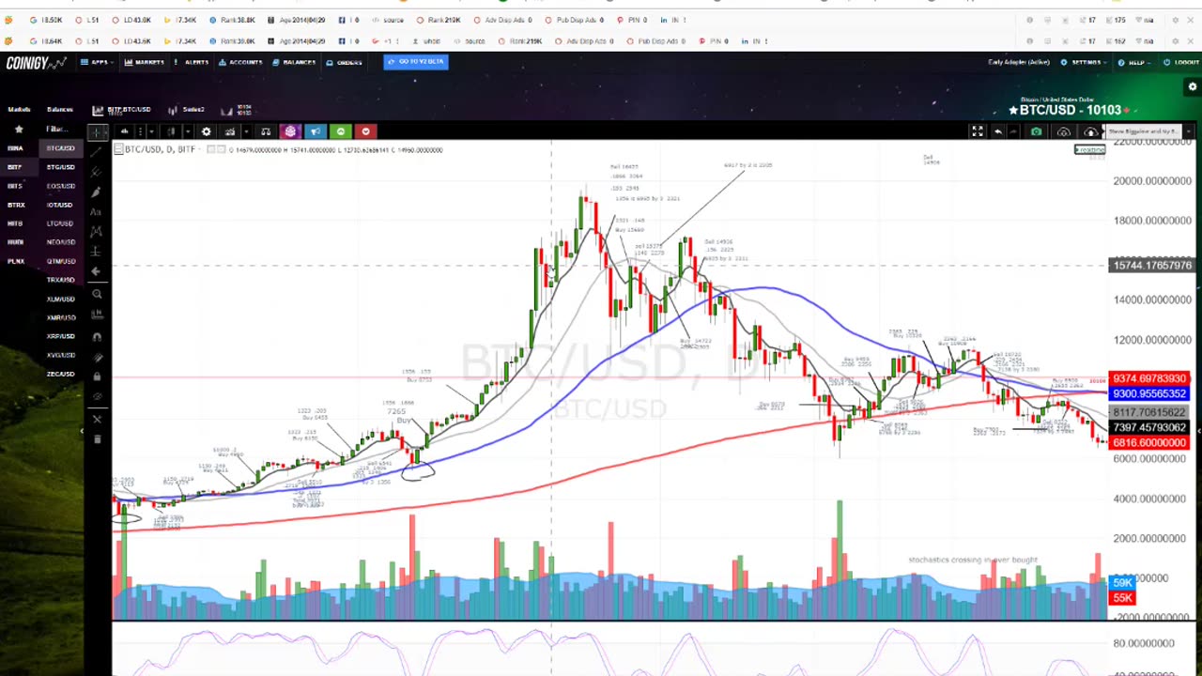Image resolution: width=1202 pixels, height=676 pixels.
Task: Toggle lock all drawings padlock icon
Action: [97, 376]
